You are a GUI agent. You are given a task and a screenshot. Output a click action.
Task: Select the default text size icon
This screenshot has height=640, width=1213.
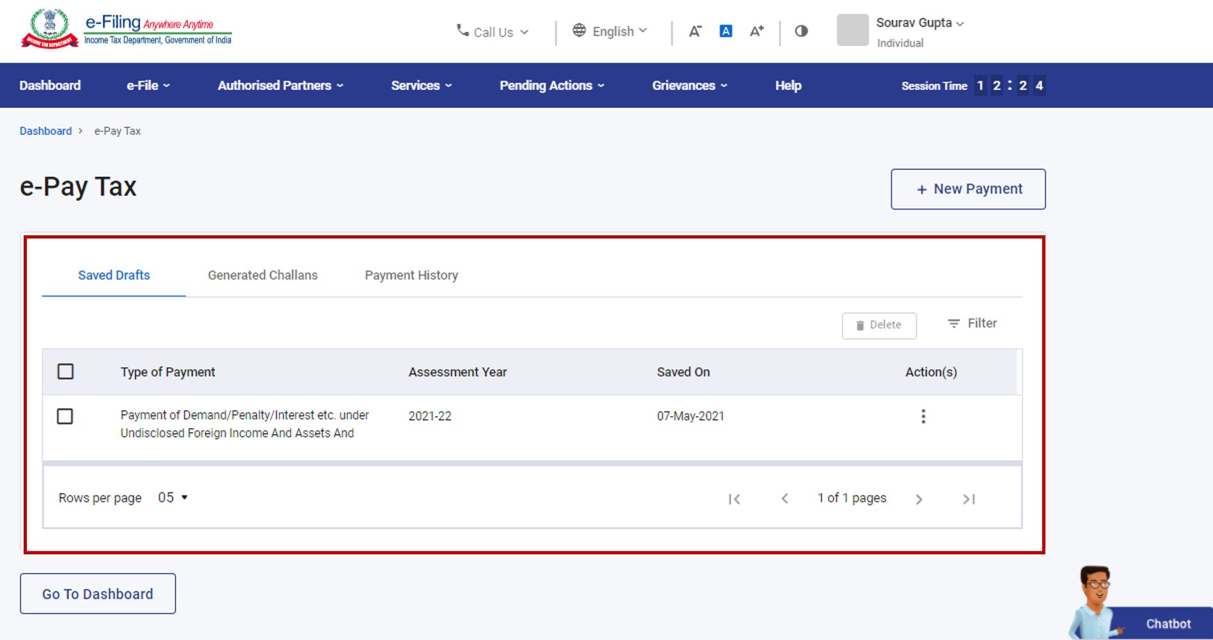725,31
